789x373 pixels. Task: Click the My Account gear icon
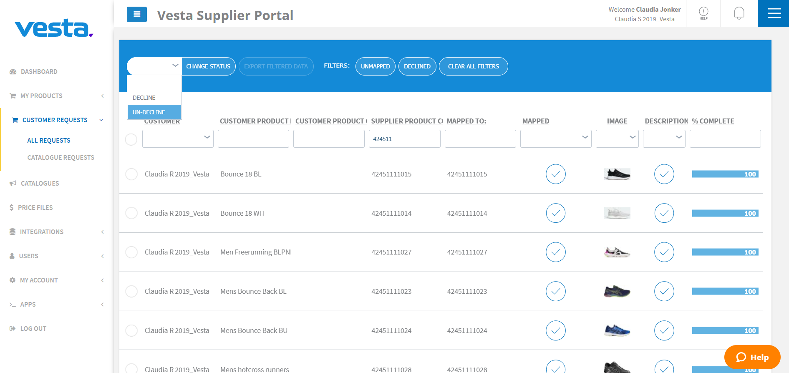[x=13, y=280]
